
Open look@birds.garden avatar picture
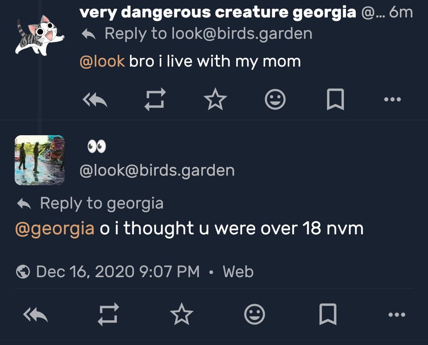(40, 160)
